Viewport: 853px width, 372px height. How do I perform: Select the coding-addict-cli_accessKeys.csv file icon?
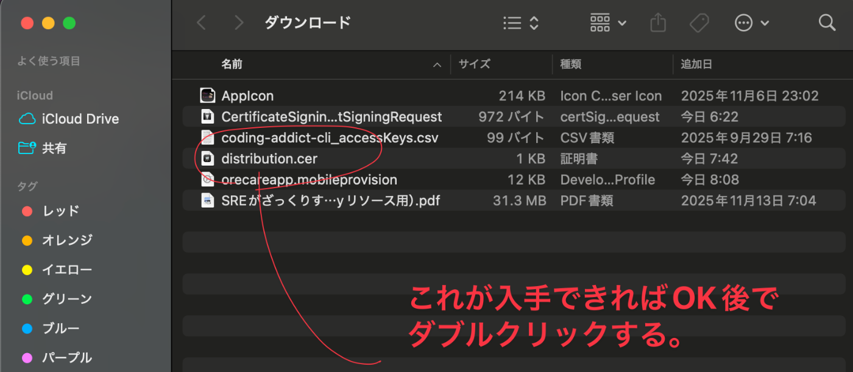click(208, 138)
